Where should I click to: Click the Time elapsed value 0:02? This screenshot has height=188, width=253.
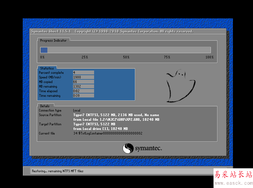pyautogui.click(x=84, y=91)
